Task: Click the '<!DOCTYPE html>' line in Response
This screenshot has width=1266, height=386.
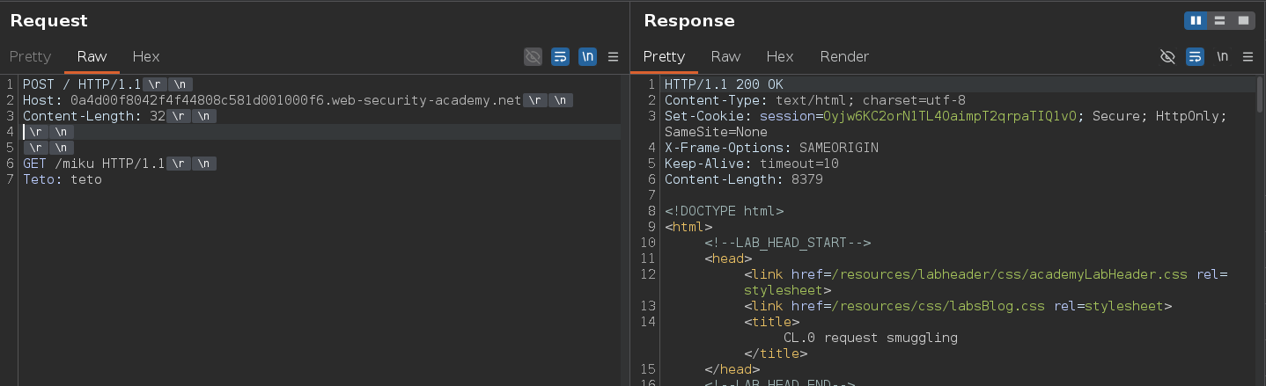Action: pos(724,211)
